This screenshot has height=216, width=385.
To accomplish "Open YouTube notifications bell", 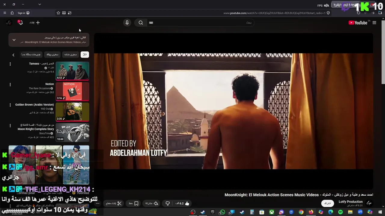I will pyautogui.click(x=20, y=22).
